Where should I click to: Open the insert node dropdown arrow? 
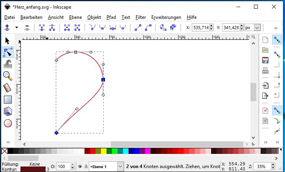coord(17,28)
